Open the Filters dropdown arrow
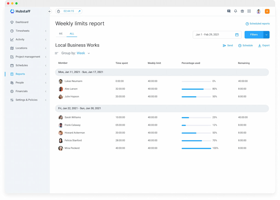 tap(266, 35)
